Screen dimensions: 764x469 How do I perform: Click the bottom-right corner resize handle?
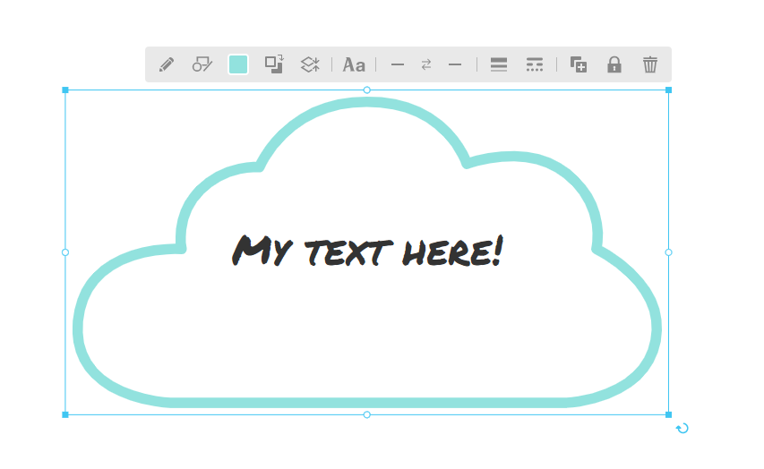coord(668,414)
